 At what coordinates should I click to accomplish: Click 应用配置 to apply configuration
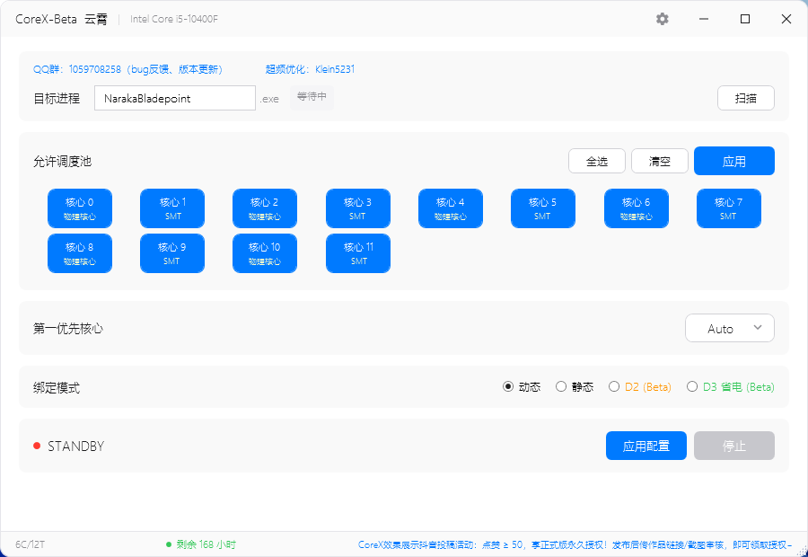point(646,445)
